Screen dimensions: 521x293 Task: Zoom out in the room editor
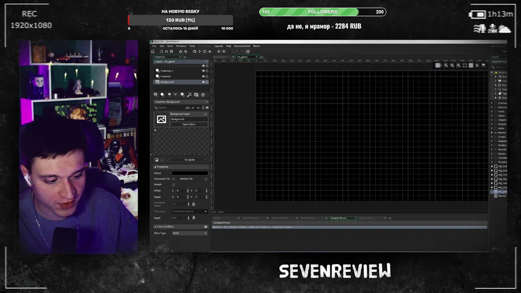pyautogui.click(x=446, y=65)
